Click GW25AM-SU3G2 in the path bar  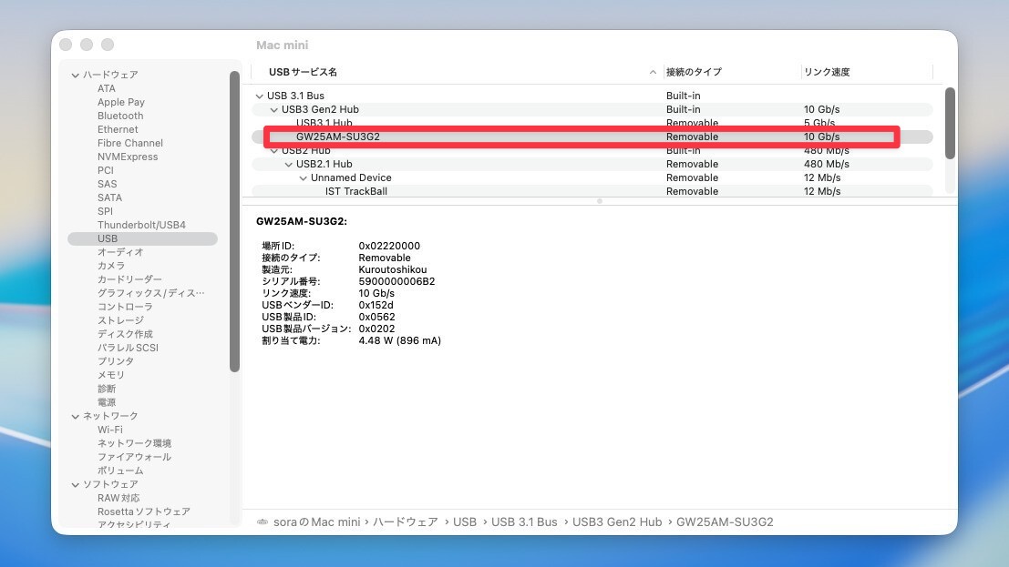(725, 522)
